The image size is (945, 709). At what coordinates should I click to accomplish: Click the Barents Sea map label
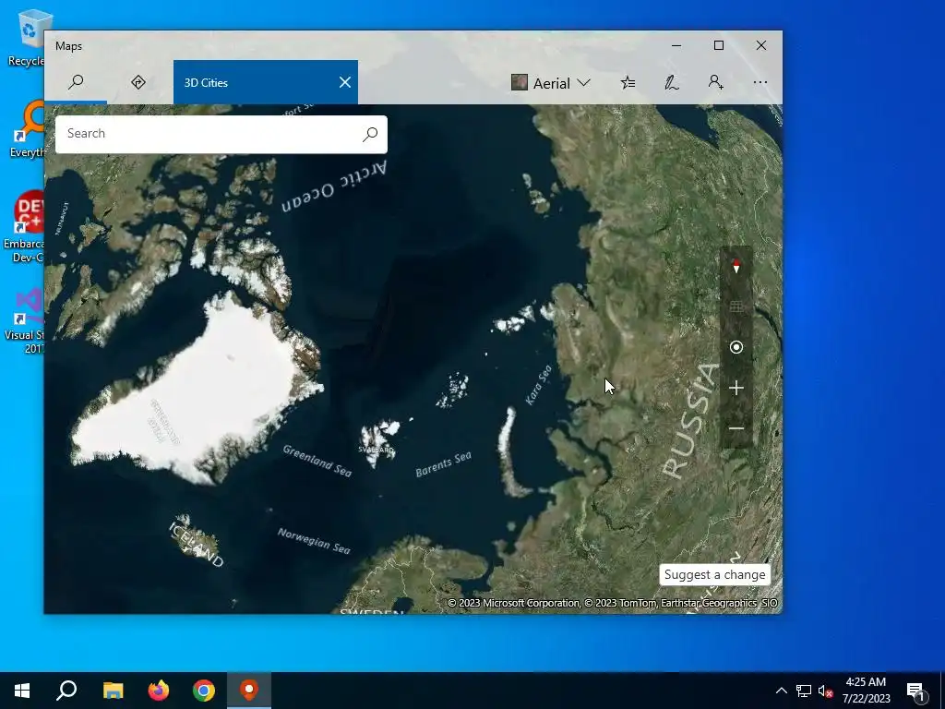pos(444,464)
